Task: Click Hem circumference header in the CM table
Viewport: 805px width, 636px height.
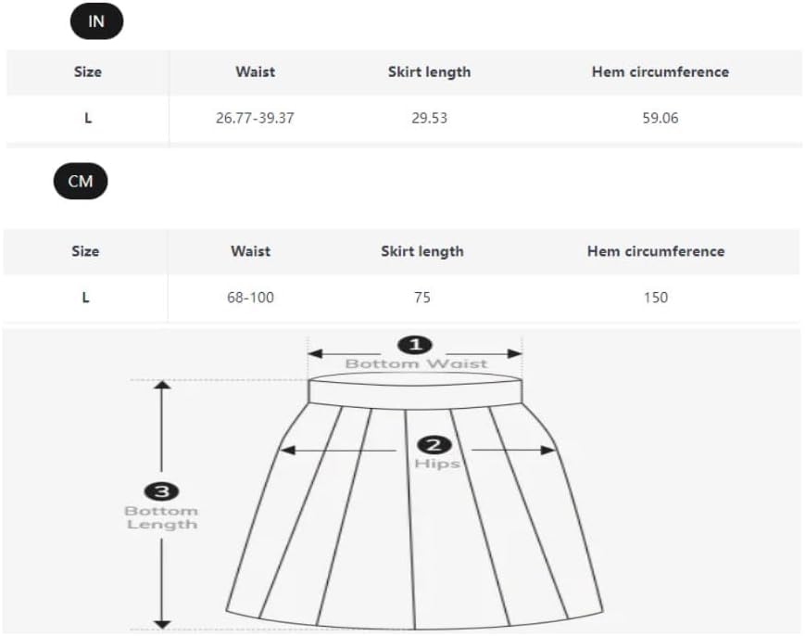Action: [655, 251]
